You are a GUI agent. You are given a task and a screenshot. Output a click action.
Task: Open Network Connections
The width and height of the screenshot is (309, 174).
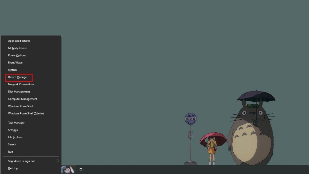(x=21, y=85)
